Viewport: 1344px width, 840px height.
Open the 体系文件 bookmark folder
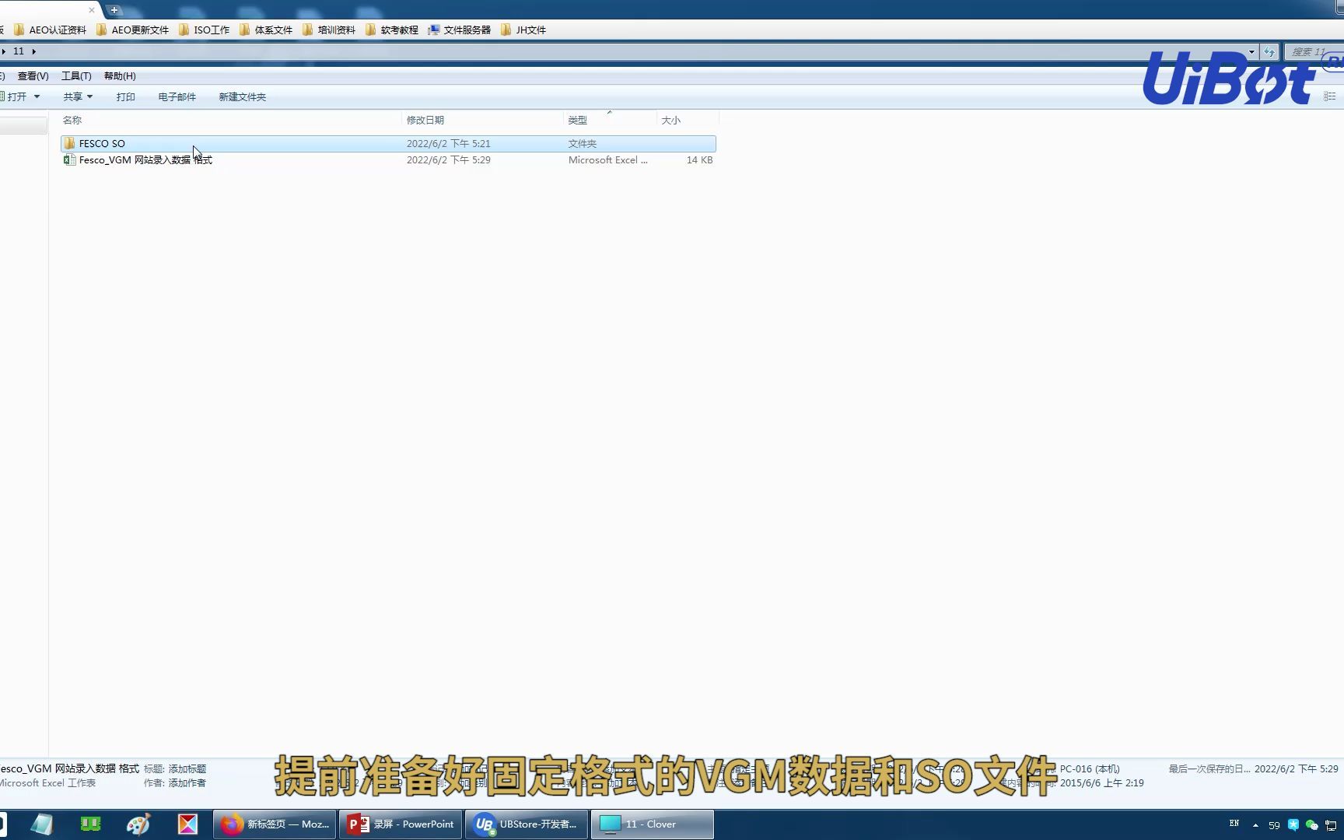(x=266, y=30)
